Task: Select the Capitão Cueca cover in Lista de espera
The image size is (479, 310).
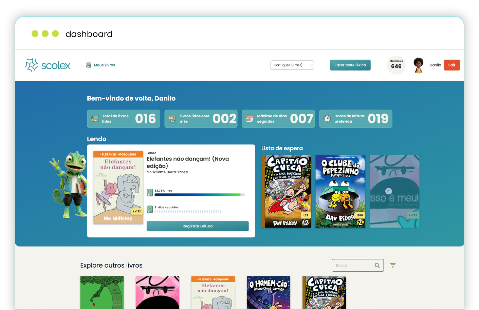Action: (x=286, y=191)
